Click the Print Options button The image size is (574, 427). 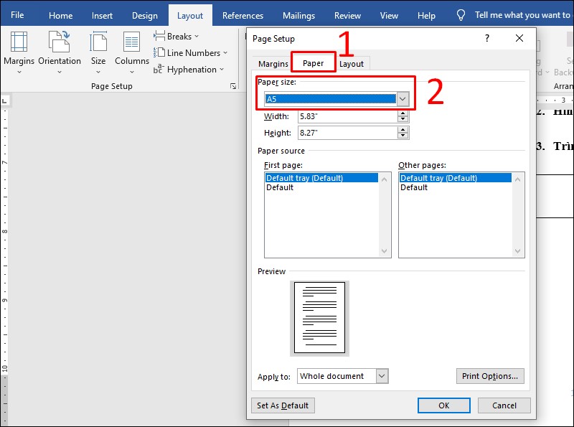tap(490, 376)
